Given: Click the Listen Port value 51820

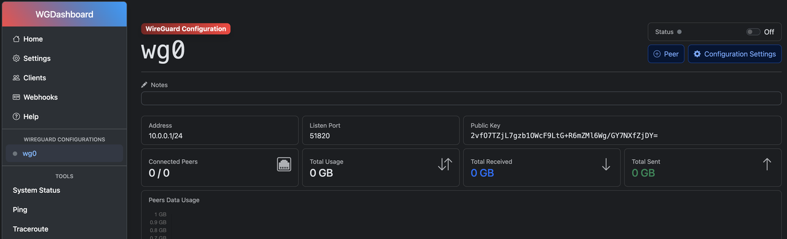Looking at the screenshot, I should coord(320,136).
